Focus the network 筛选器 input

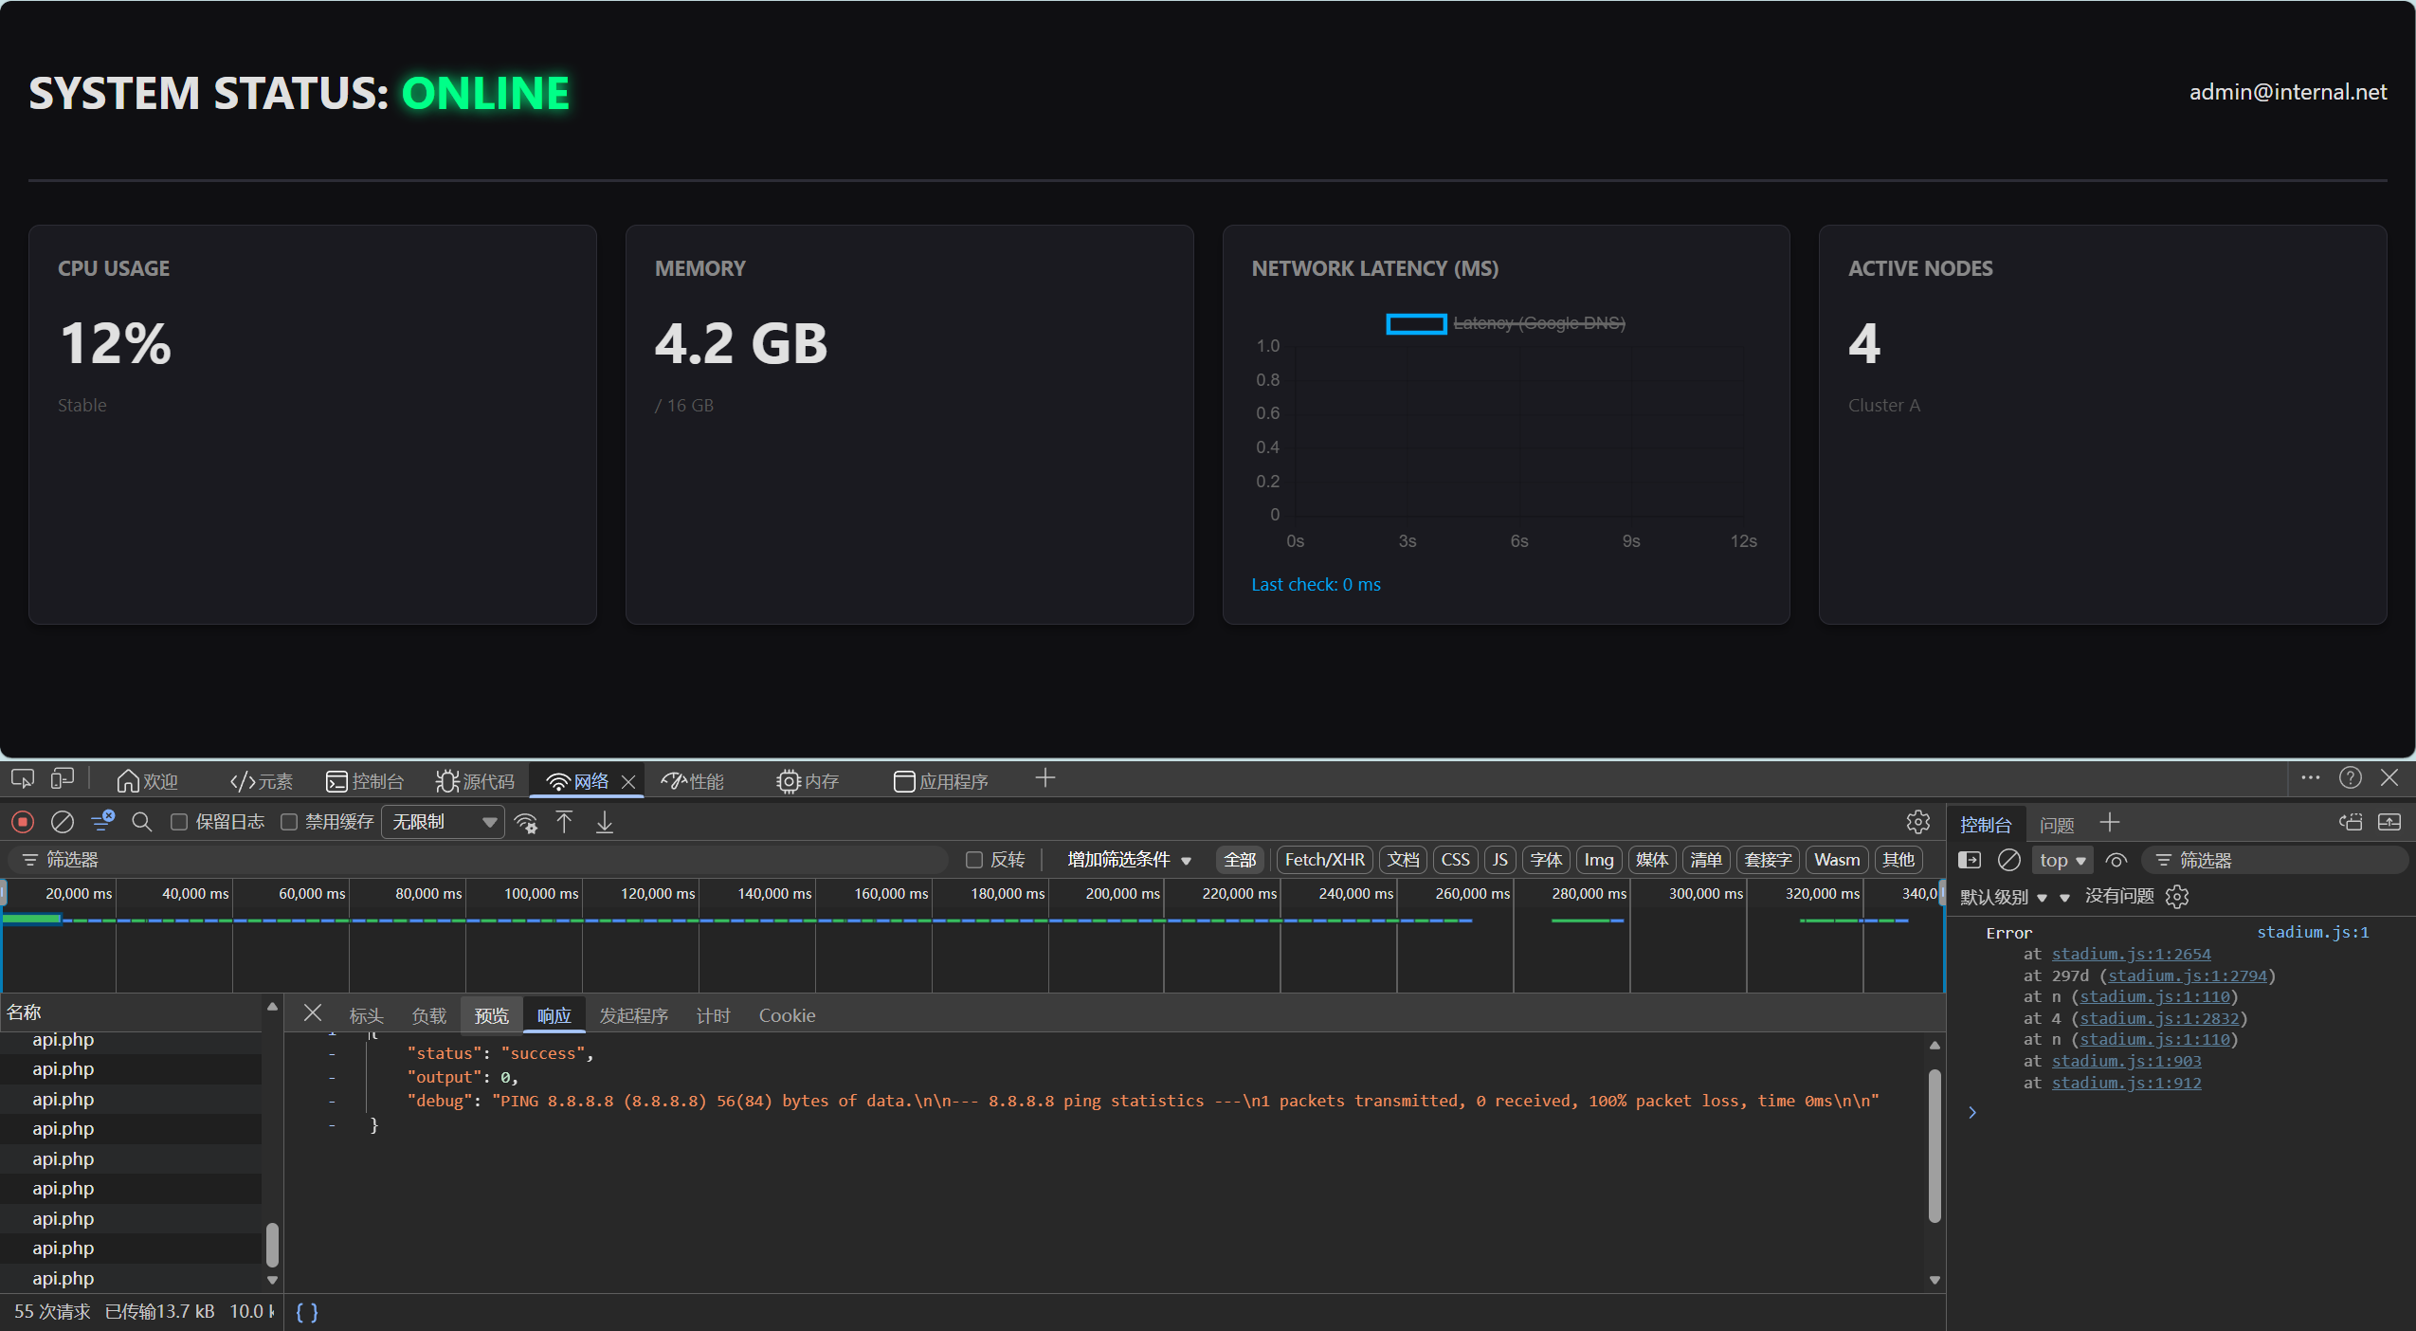(479, 860)
